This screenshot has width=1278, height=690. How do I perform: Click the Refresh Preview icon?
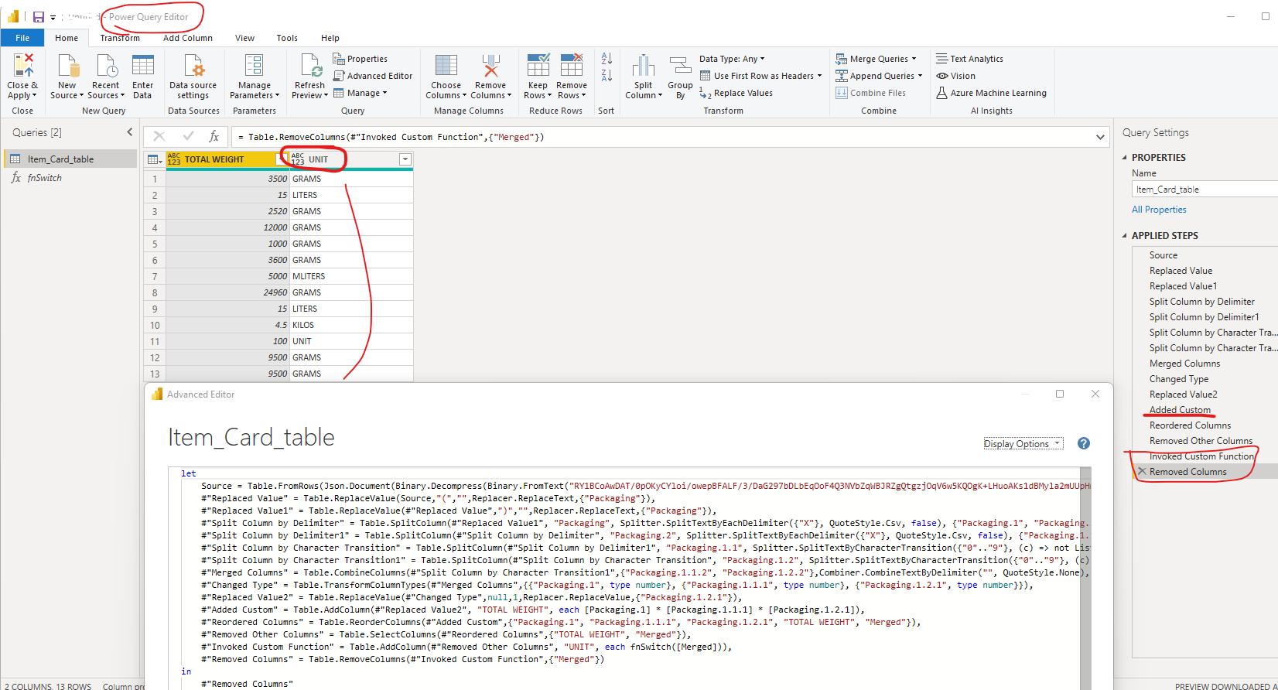click(x=311, y=67)
